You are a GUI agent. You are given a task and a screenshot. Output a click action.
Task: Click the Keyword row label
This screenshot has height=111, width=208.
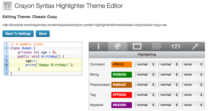(97, 105)
